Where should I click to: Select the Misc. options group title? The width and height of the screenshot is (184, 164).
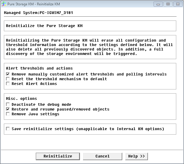click(21, 98)
